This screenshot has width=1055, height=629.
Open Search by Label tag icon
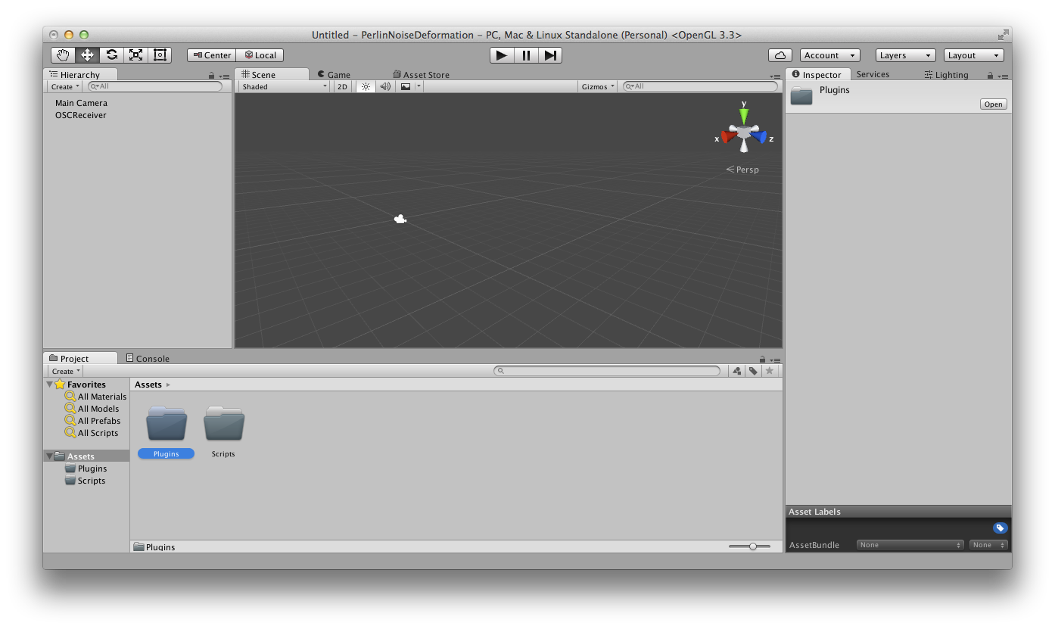753,371
